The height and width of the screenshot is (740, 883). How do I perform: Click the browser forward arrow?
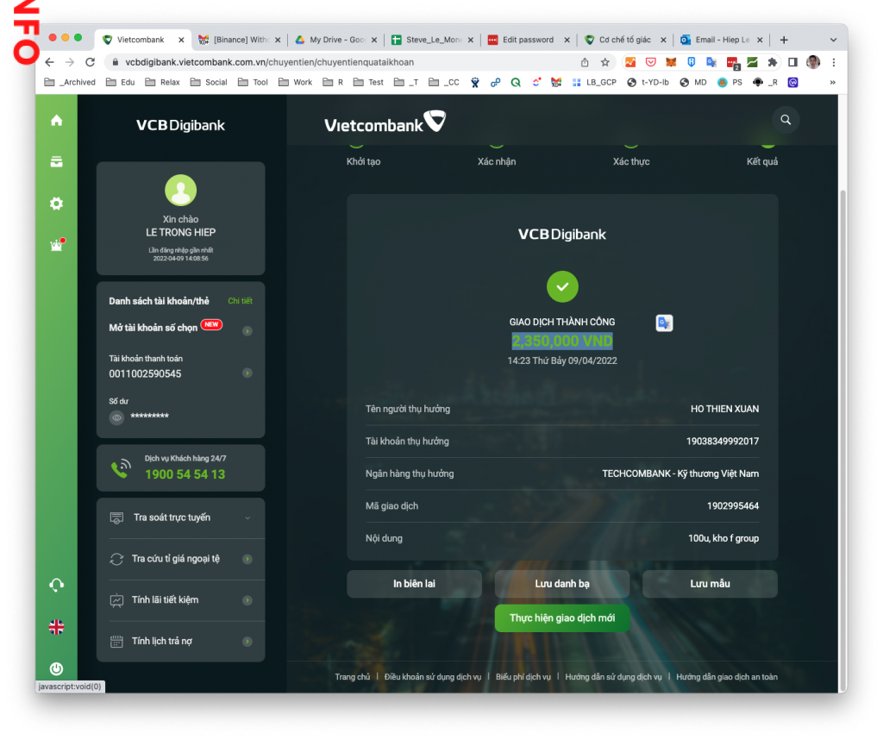(70, 62)
